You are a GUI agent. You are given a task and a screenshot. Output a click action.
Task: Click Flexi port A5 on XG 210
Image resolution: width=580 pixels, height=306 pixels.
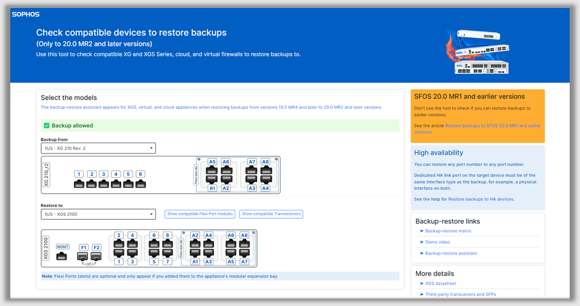(x=212, y=162)
